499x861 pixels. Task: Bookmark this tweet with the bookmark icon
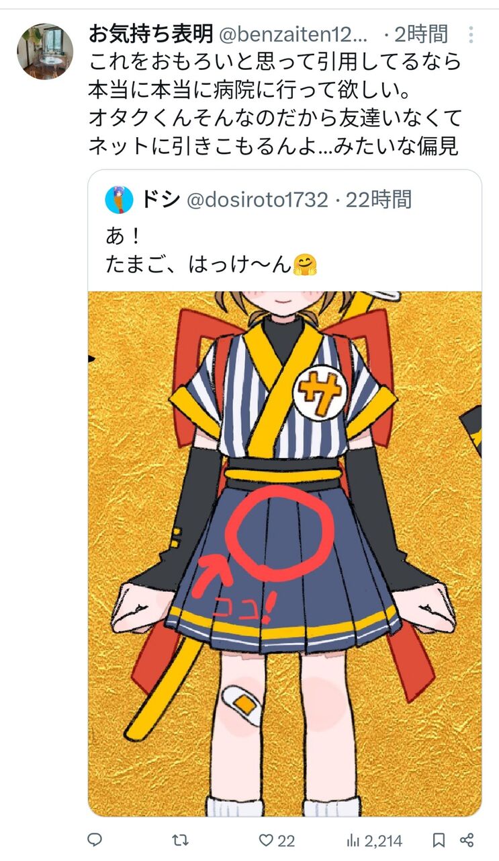point(439,840)
